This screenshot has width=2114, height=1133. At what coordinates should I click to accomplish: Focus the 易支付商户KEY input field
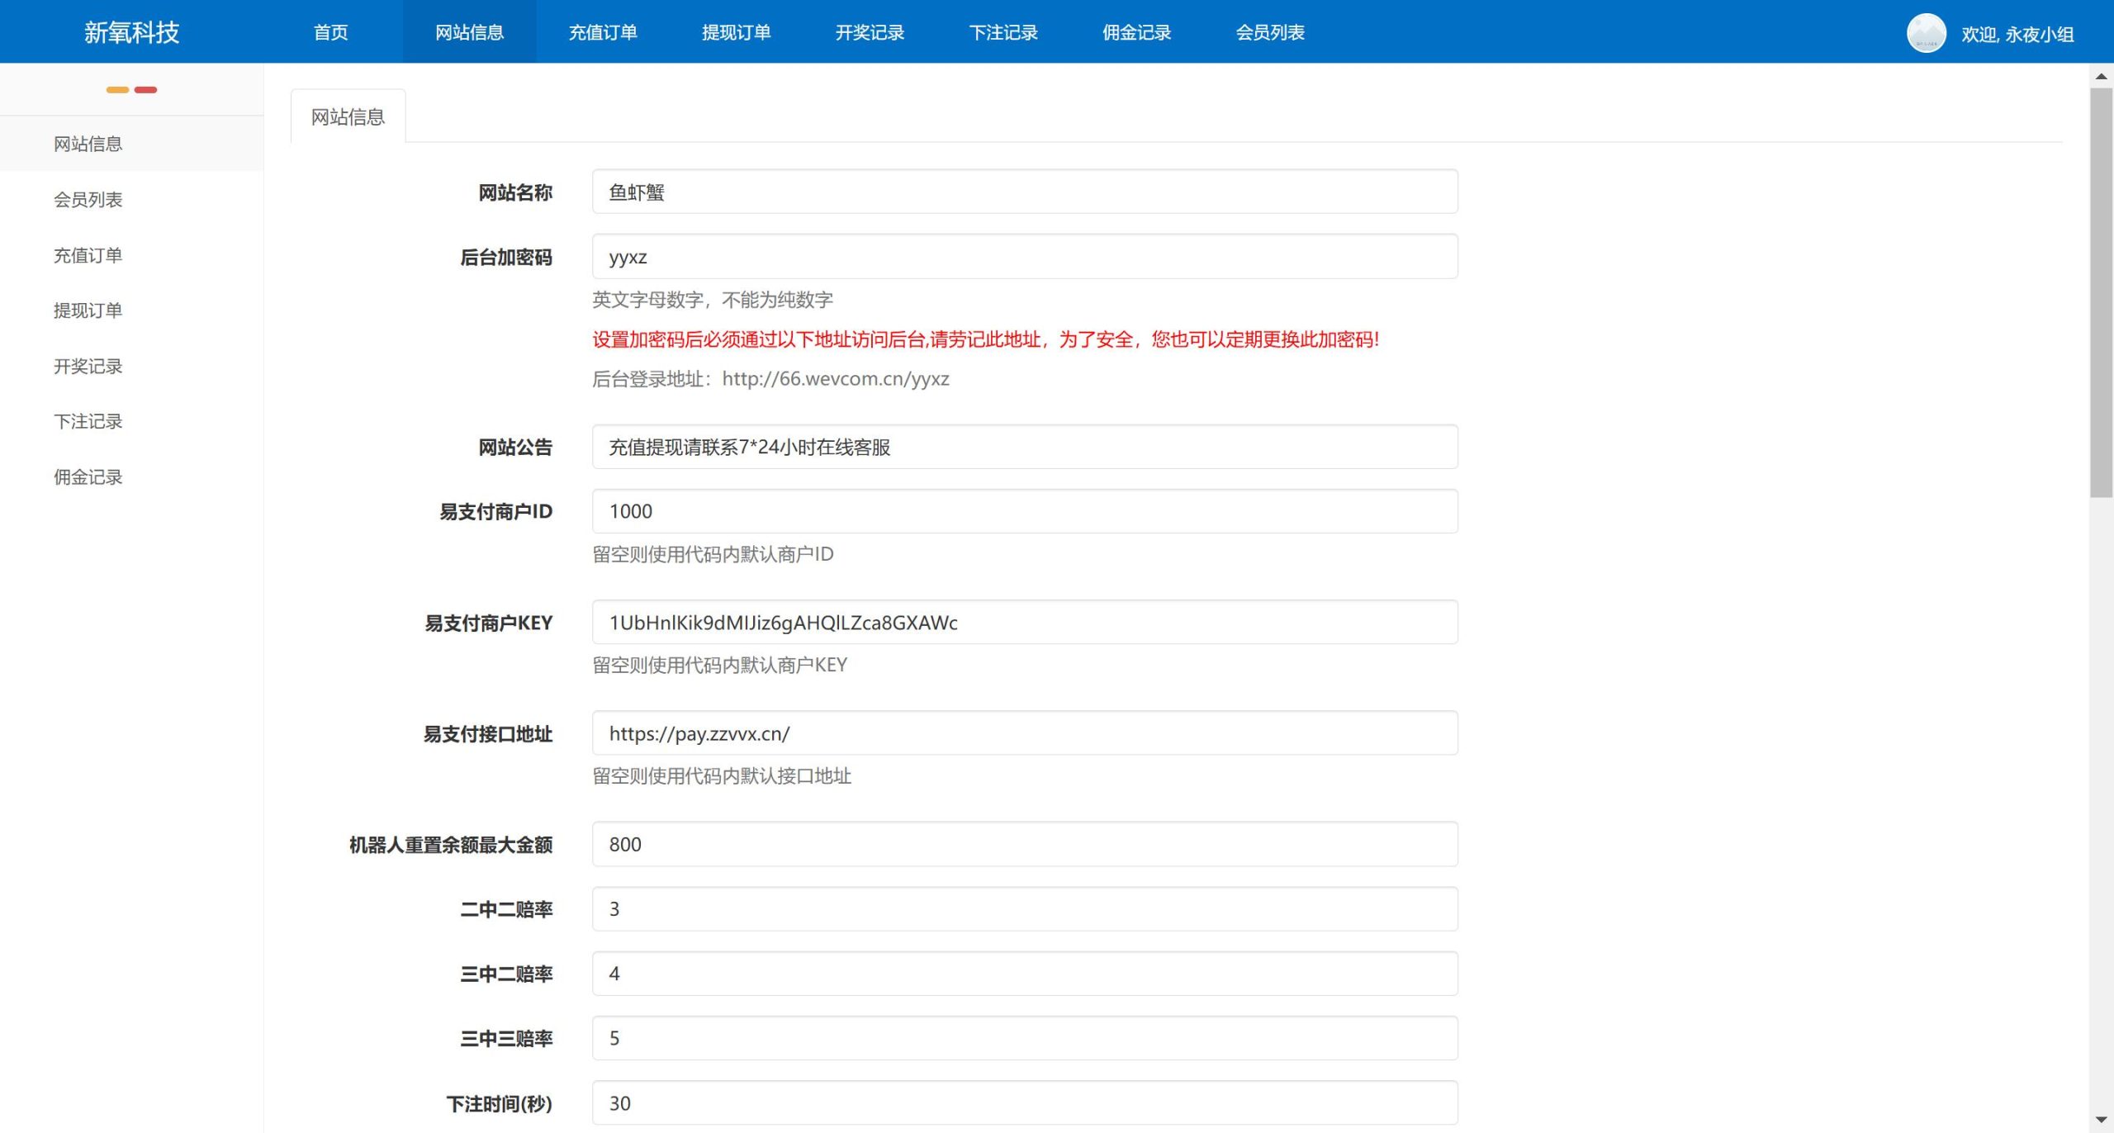tap(1025, 622)
